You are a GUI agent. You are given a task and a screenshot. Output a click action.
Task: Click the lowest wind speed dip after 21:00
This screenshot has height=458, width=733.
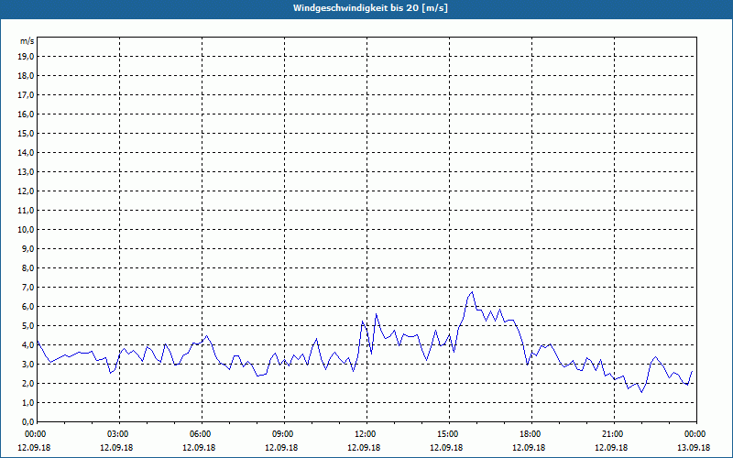point(642,392)
